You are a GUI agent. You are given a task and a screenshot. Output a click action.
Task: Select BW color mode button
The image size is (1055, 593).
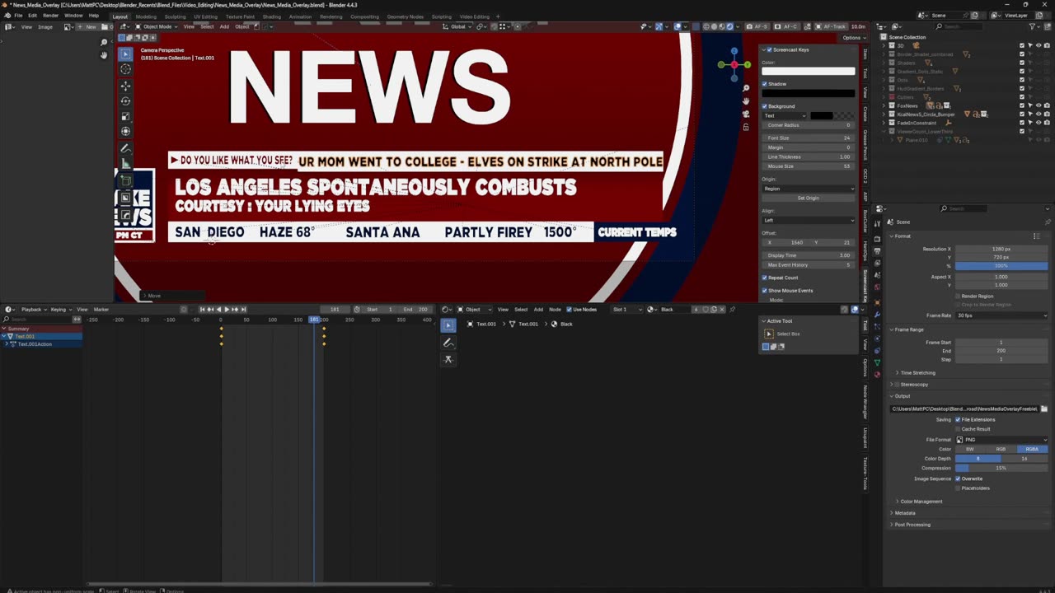pyautogui.click(x=970, y=449)
